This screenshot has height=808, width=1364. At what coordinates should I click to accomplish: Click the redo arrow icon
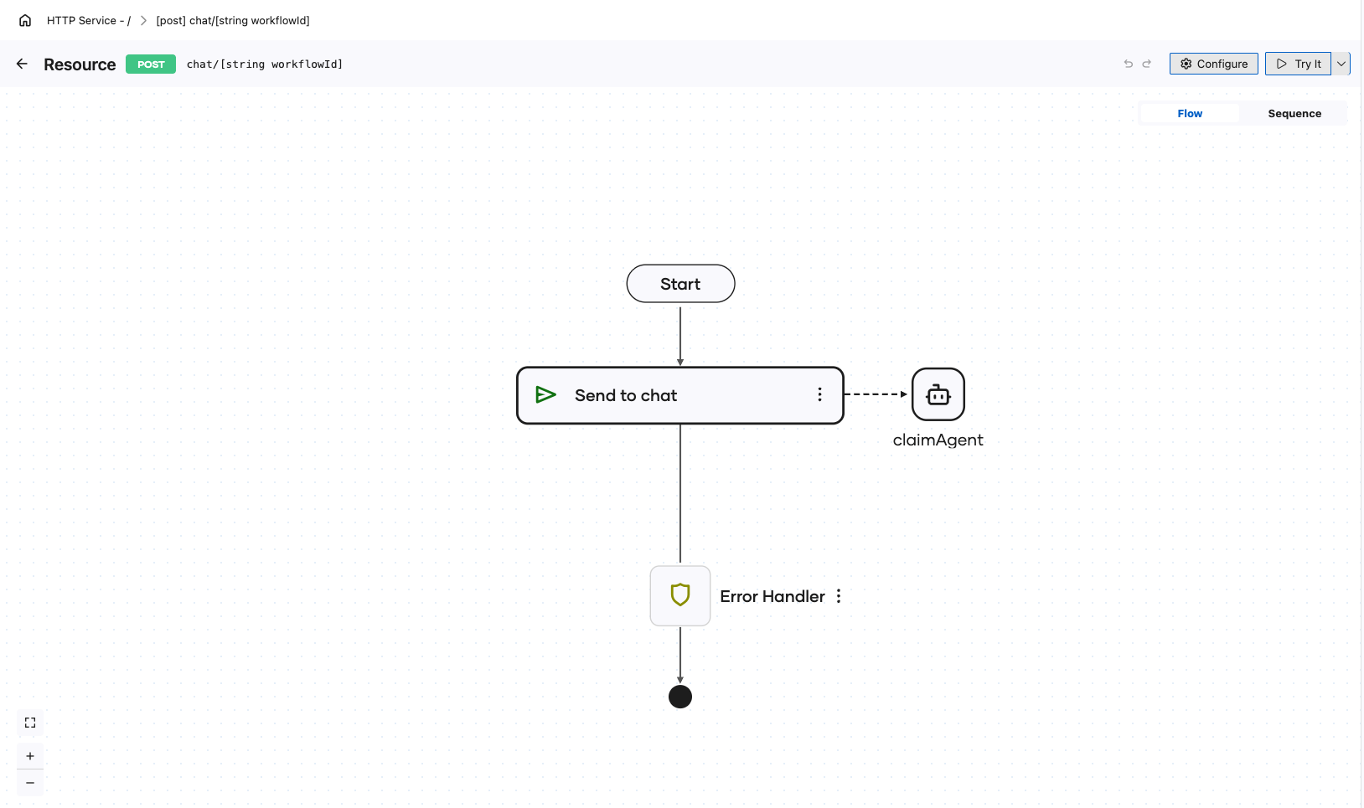pos(1147,64)
